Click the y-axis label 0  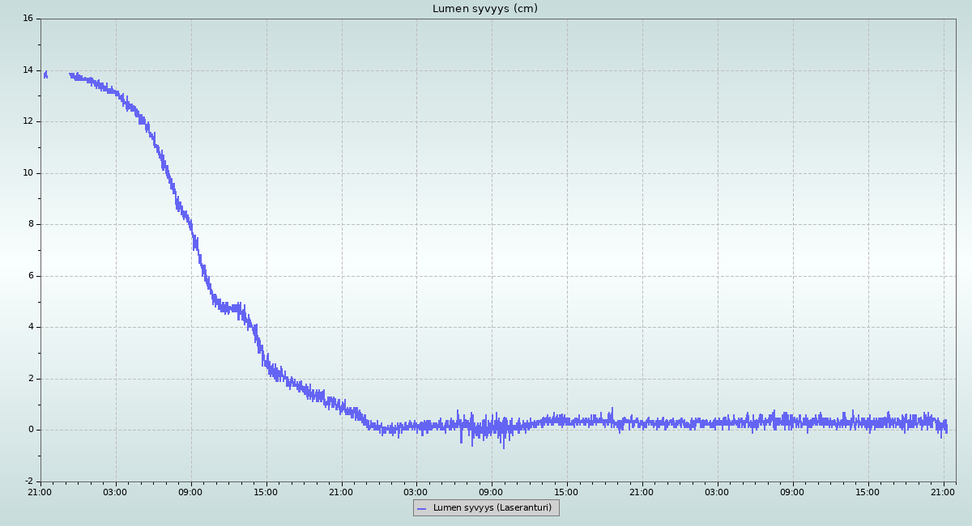coord(30,430)
